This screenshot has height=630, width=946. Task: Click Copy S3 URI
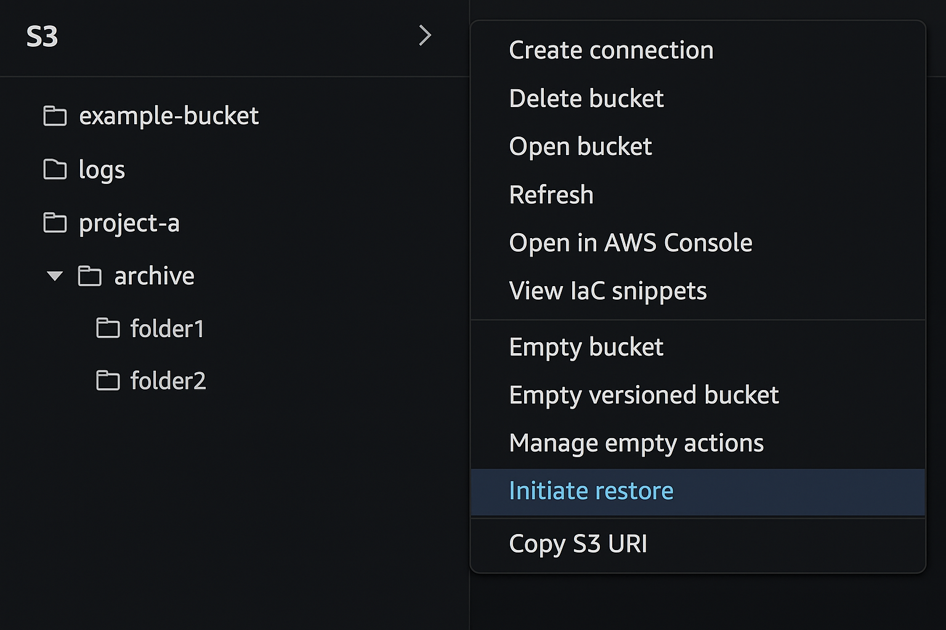pyautogui.click(x=578, y=544)
